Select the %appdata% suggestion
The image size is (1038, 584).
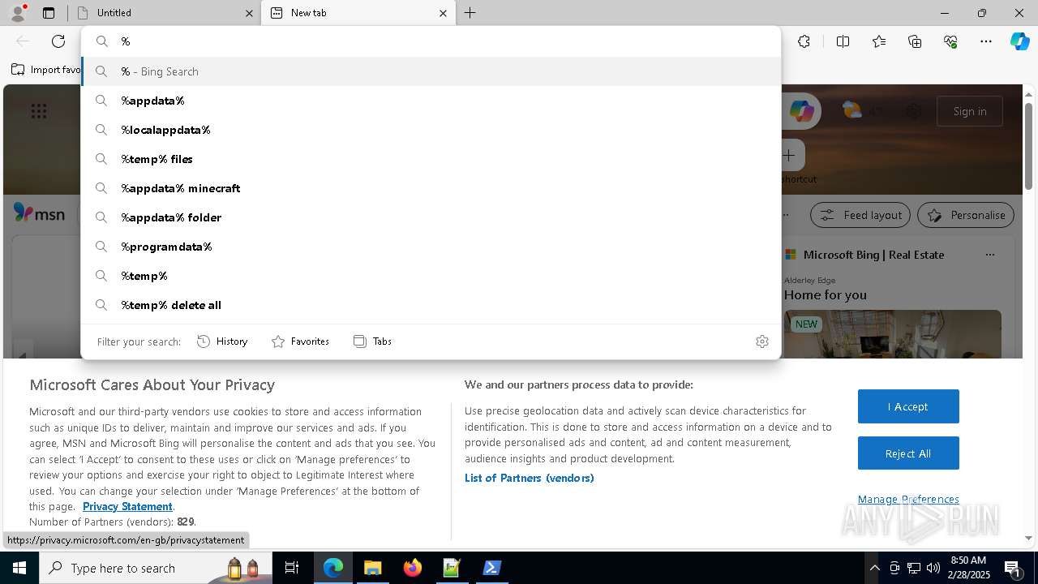(x=431, y=101)
